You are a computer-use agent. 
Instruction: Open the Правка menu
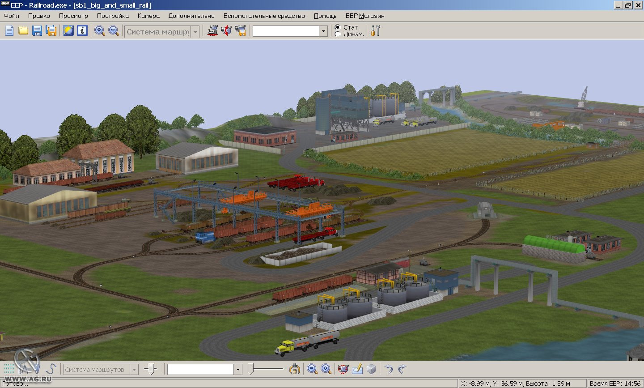pyautogui.click(x=39, y=16)
